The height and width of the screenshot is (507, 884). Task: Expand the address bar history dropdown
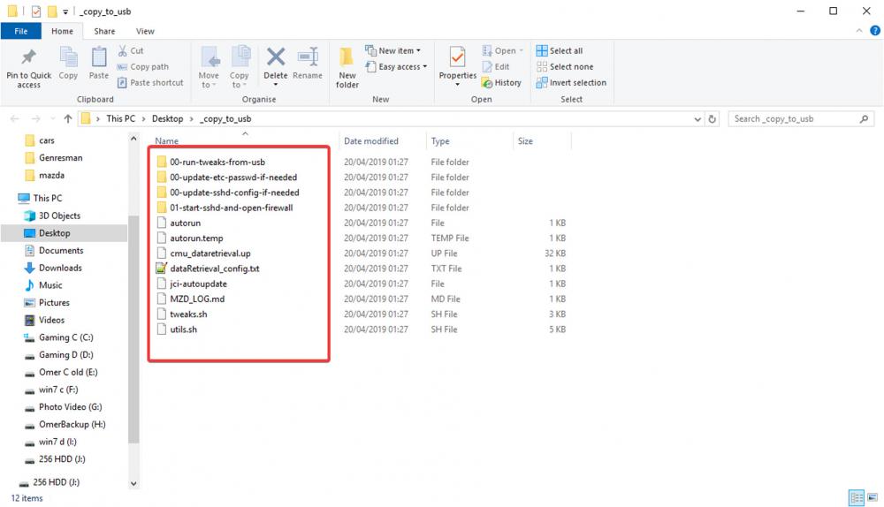click(697, 119)
